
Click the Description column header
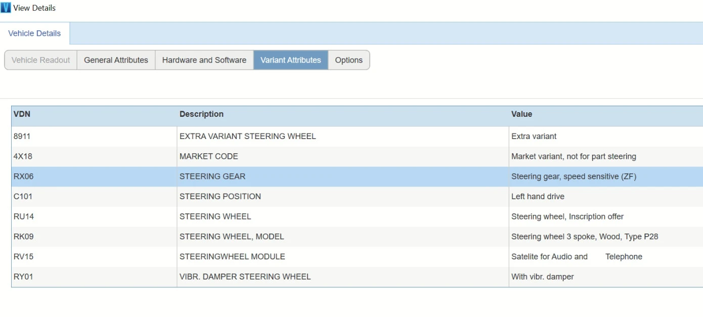click(x=201, y=114)
